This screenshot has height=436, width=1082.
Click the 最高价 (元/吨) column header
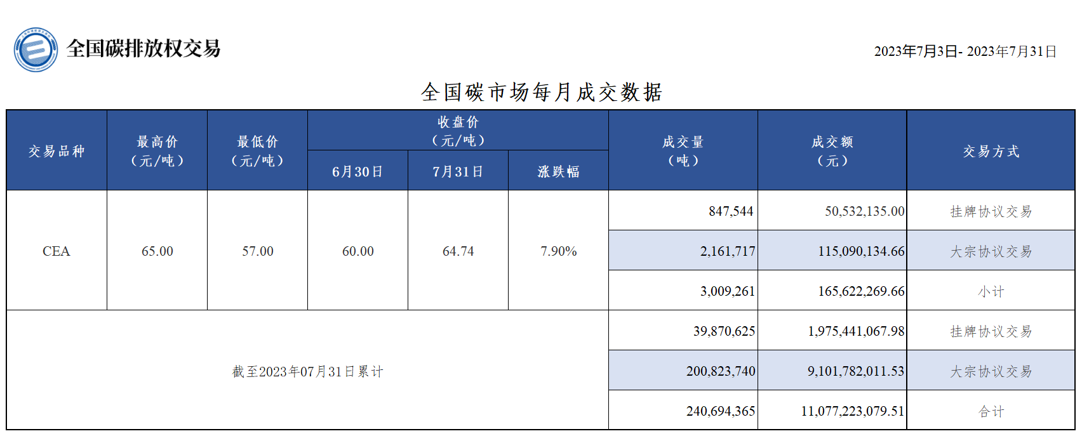pyautogui.click(x=157, y=150)
